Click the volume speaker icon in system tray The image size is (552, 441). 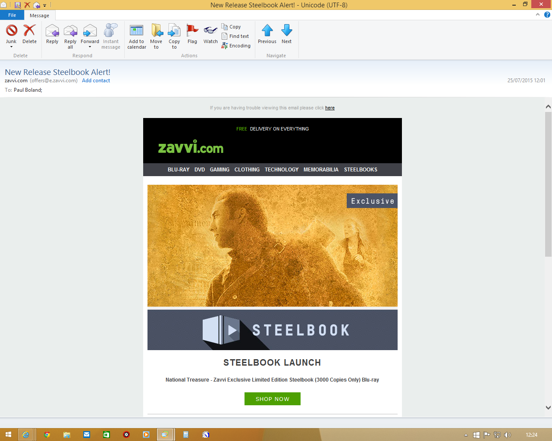(x=508, y=435)
